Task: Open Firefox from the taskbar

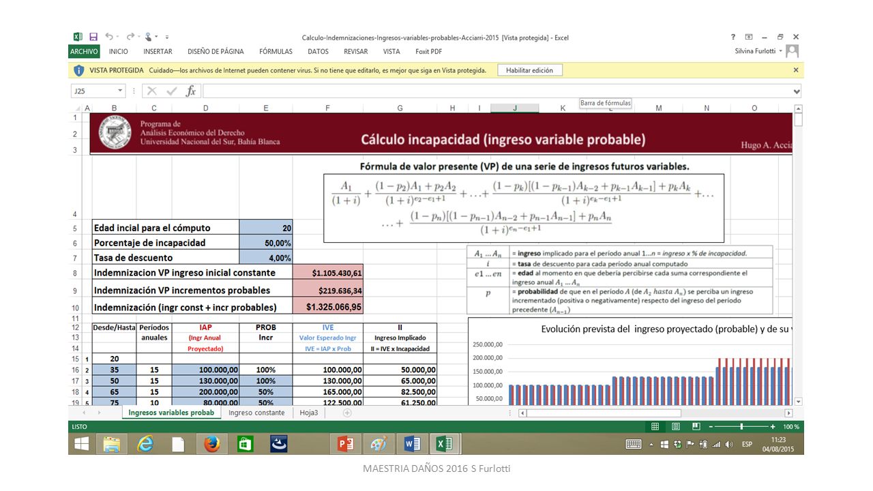Action: (211, 444)
